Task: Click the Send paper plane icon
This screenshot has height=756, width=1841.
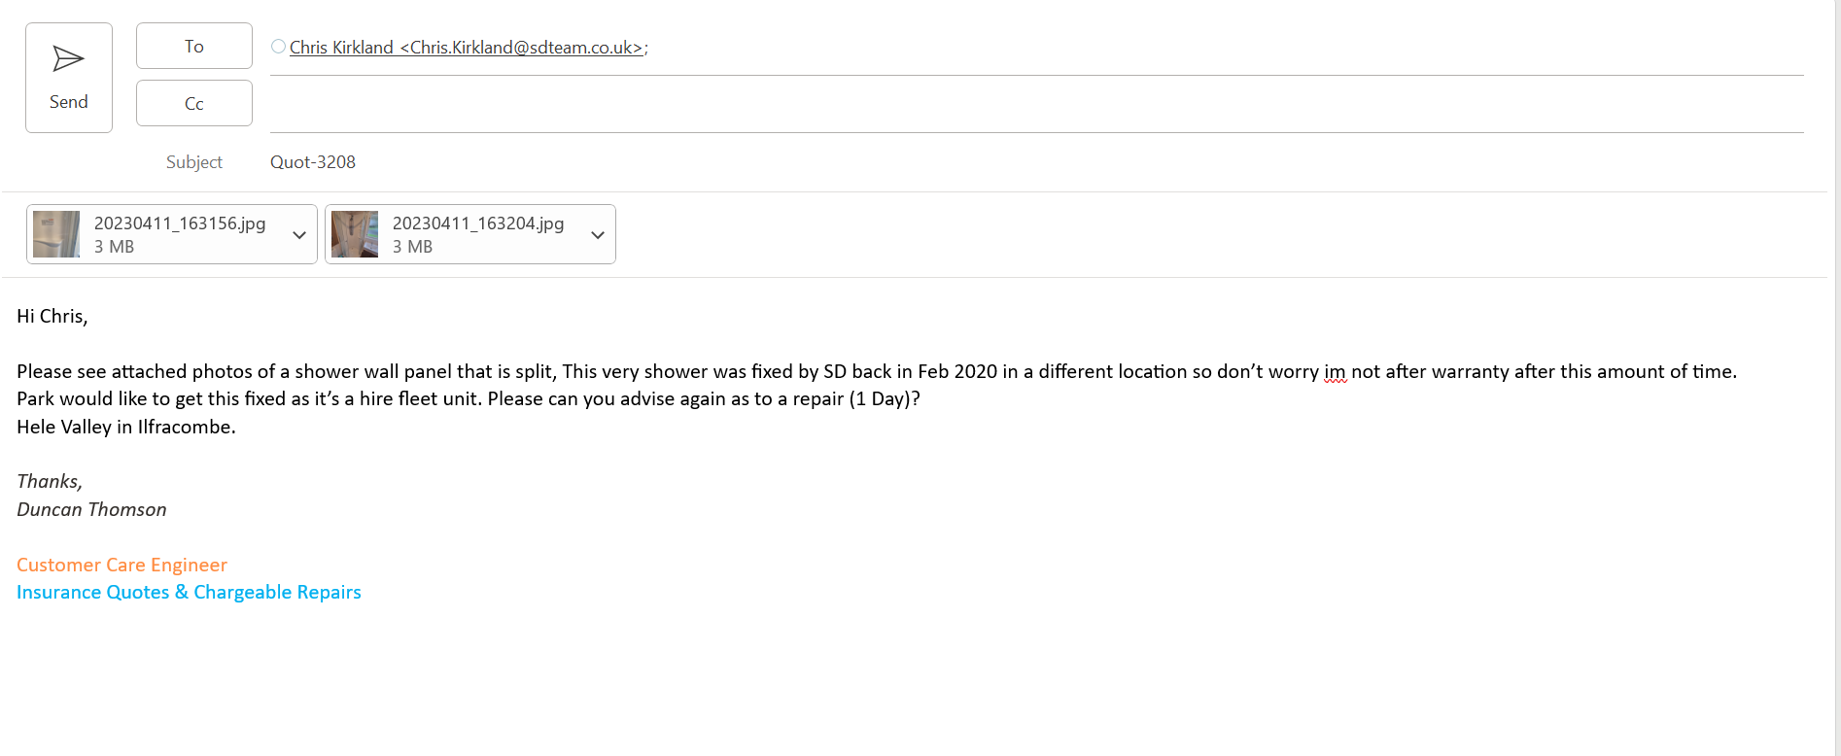Action: [68, 59]
